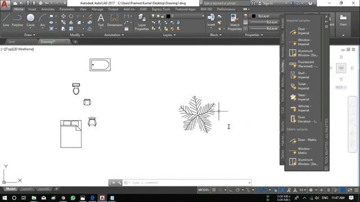This screenshot has height=202, width=360.
Task: Toggle layer on/off lightbulb in layer dropdown
Action: (x=153, y=16)
